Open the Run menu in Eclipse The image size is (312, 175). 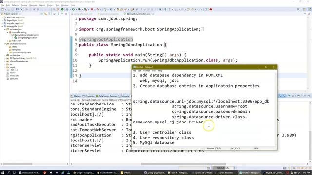57,5
